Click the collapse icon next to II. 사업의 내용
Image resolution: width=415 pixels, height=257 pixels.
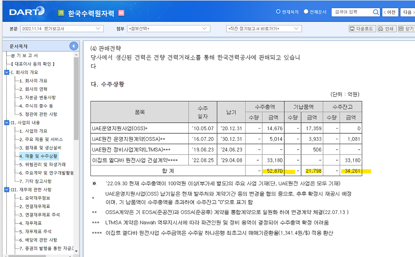pos(6,123)
